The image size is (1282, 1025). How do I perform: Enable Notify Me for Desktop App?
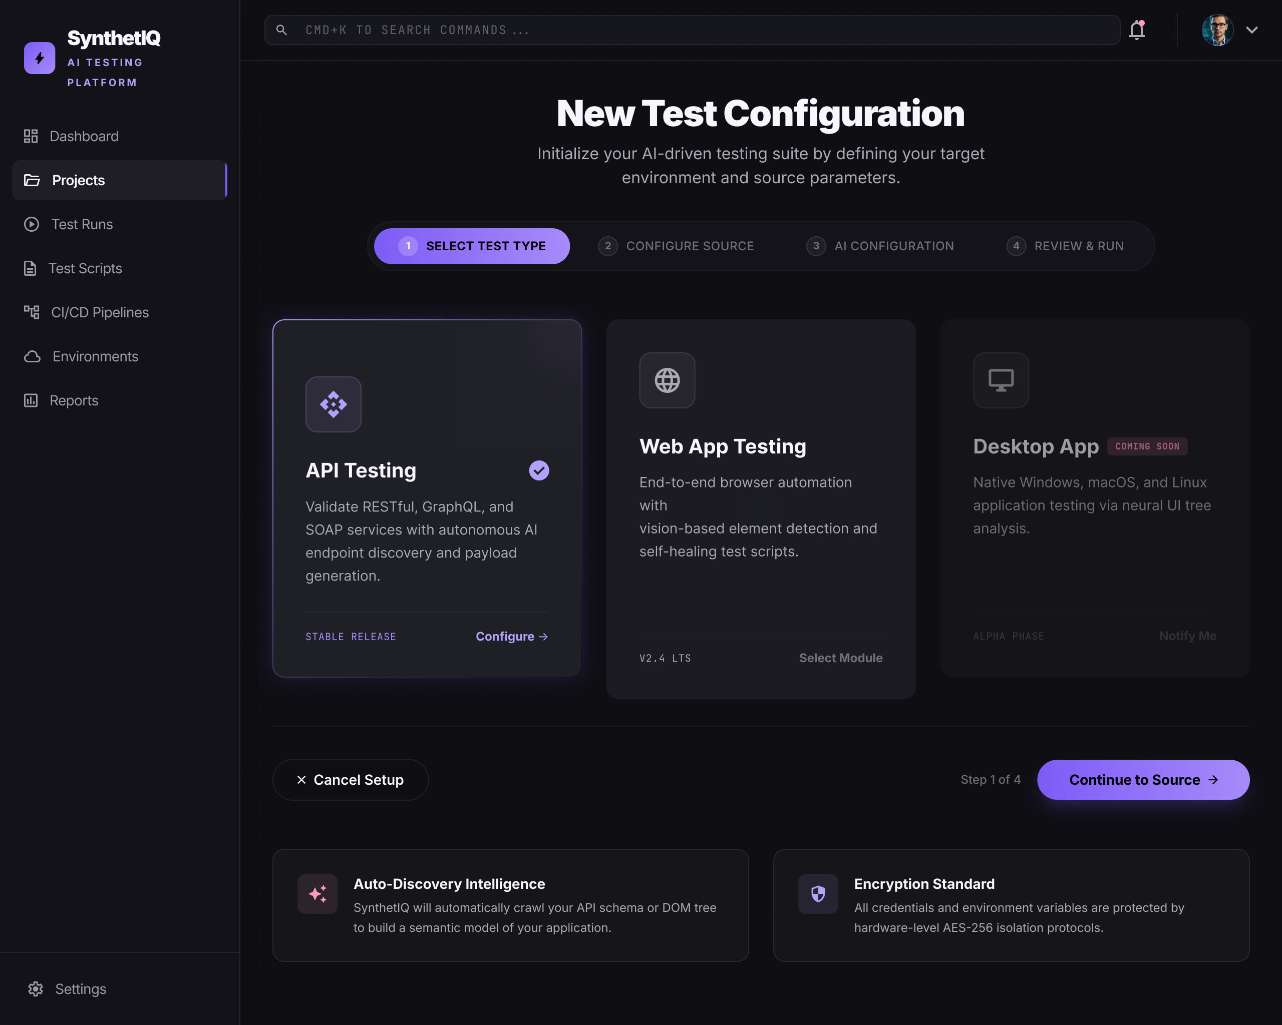coord(1187,635)
